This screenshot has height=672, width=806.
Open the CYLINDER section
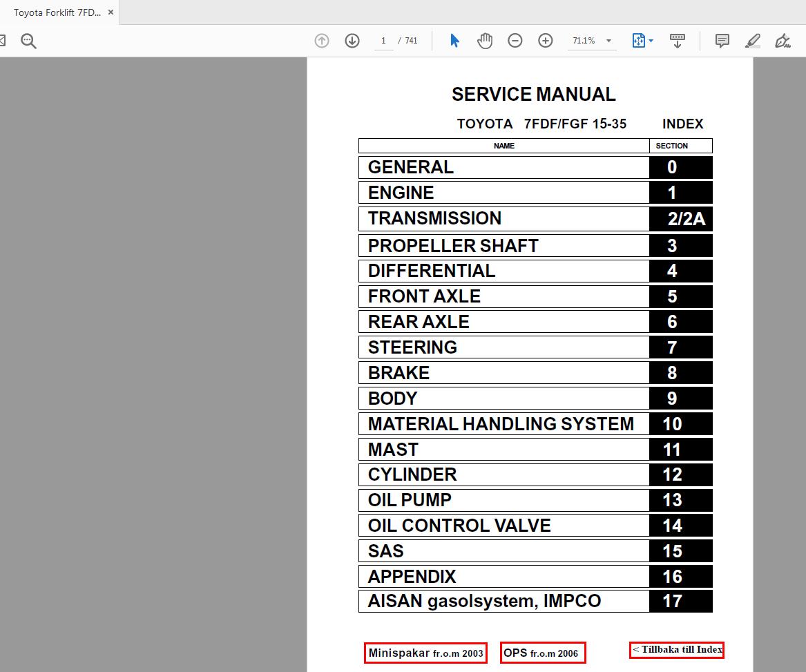(x=503, y=474)
